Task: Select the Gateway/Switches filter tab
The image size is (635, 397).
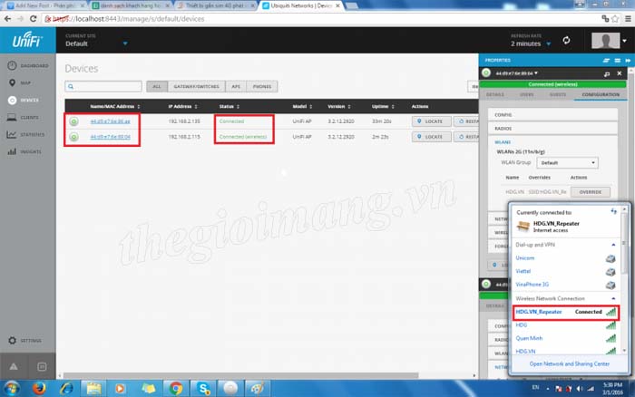Action: pyautogui.click(x=197, y=87)
